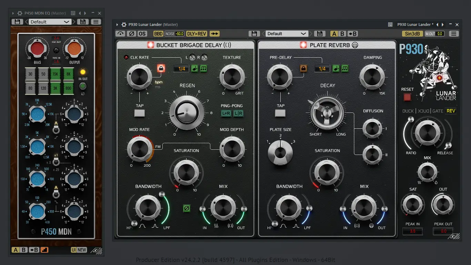Click the double-note icon in Plate Reverb

pos(344,69)
